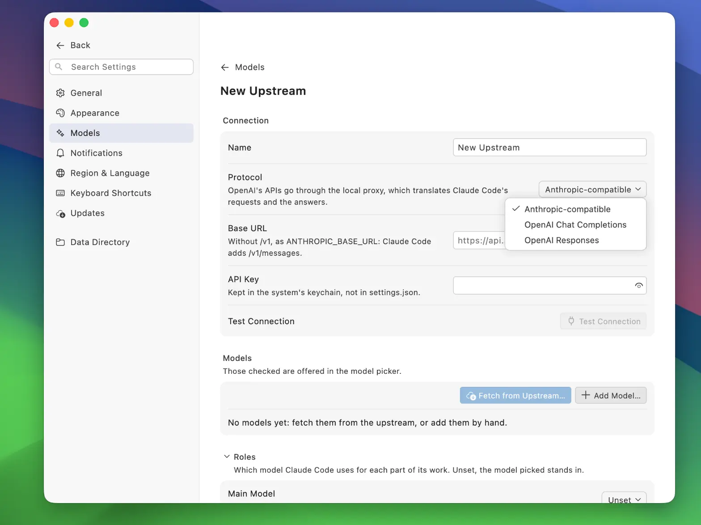701x525 pixels.
Task: Click the General gear icon in sidebar
Action: [60, 93]
